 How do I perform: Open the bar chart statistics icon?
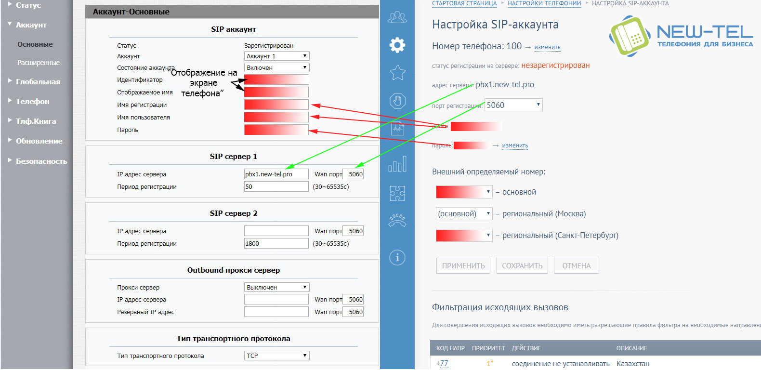(397, 164)
